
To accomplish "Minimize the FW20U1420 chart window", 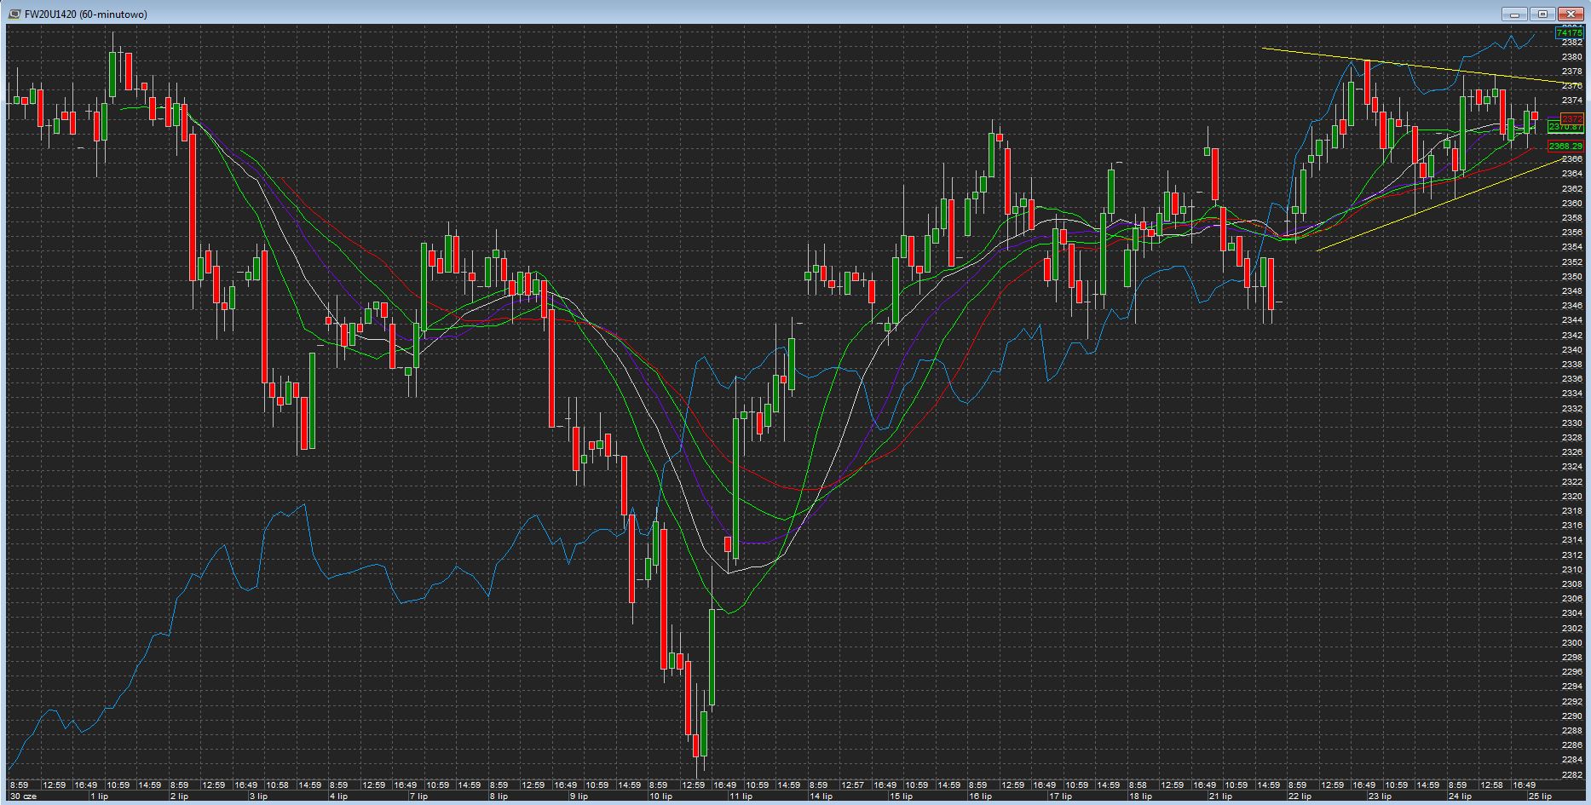I will (x=1514, y=14).
